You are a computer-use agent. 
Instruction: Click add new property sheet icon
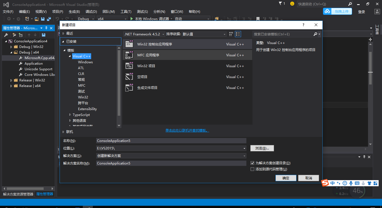14,35
